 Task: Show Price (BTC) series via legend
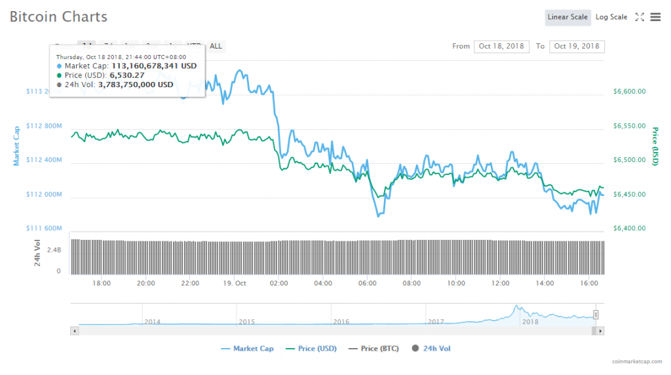(x=374, y=349)
